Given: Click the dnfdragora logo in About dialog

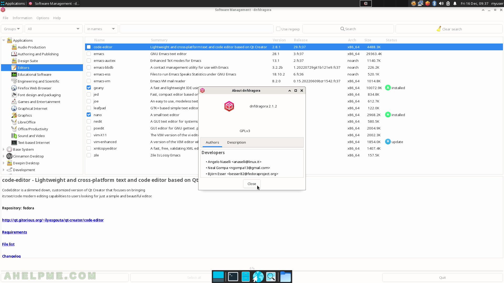Looking at the screenshot, I should [229, 106].
